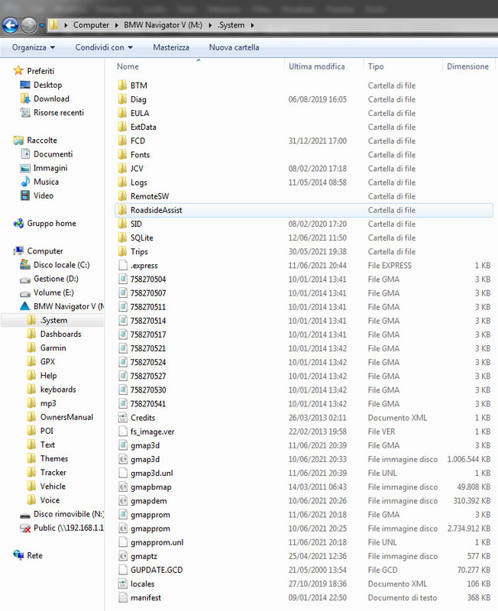Open Immagini library icon in sidebar
Viewport: 498px width, 611px height.
click(x=25, y=168)
